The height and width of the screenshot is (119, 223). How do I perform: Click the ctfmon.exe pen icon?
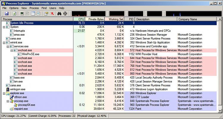tap(12, 97)
